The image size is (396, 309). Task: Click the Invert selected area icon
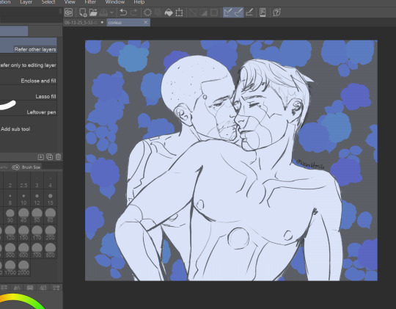point(203,12)
